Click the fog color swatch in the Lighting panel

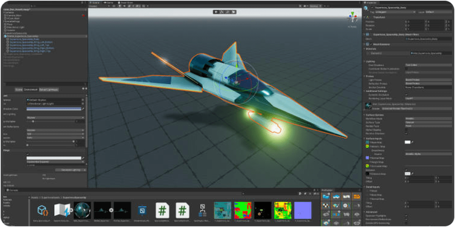click(x=53, y=158)
